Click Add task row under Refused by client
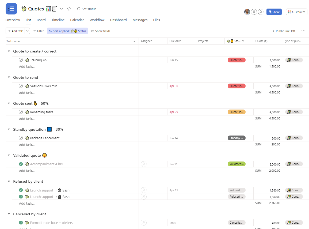This screenshot has height=229, width=309. 27,203
